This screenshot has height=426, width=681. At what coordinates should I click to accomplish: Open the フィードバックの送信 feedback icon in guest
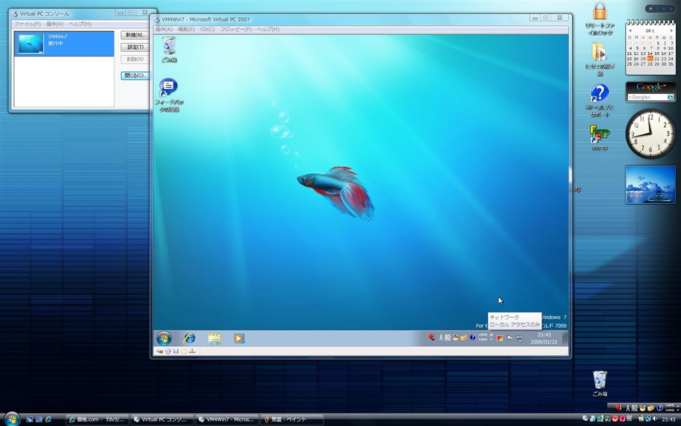point(169,96)
